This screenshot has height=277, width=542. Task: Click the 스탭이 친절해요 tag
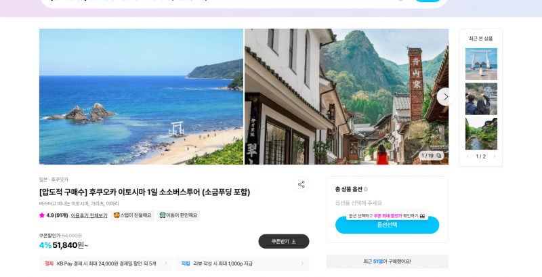click(132, 215)
